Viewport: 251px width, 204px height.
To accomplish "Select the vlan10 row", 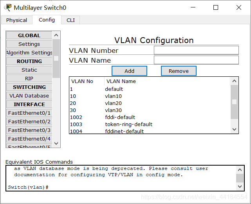I will (x=150, y=96).
